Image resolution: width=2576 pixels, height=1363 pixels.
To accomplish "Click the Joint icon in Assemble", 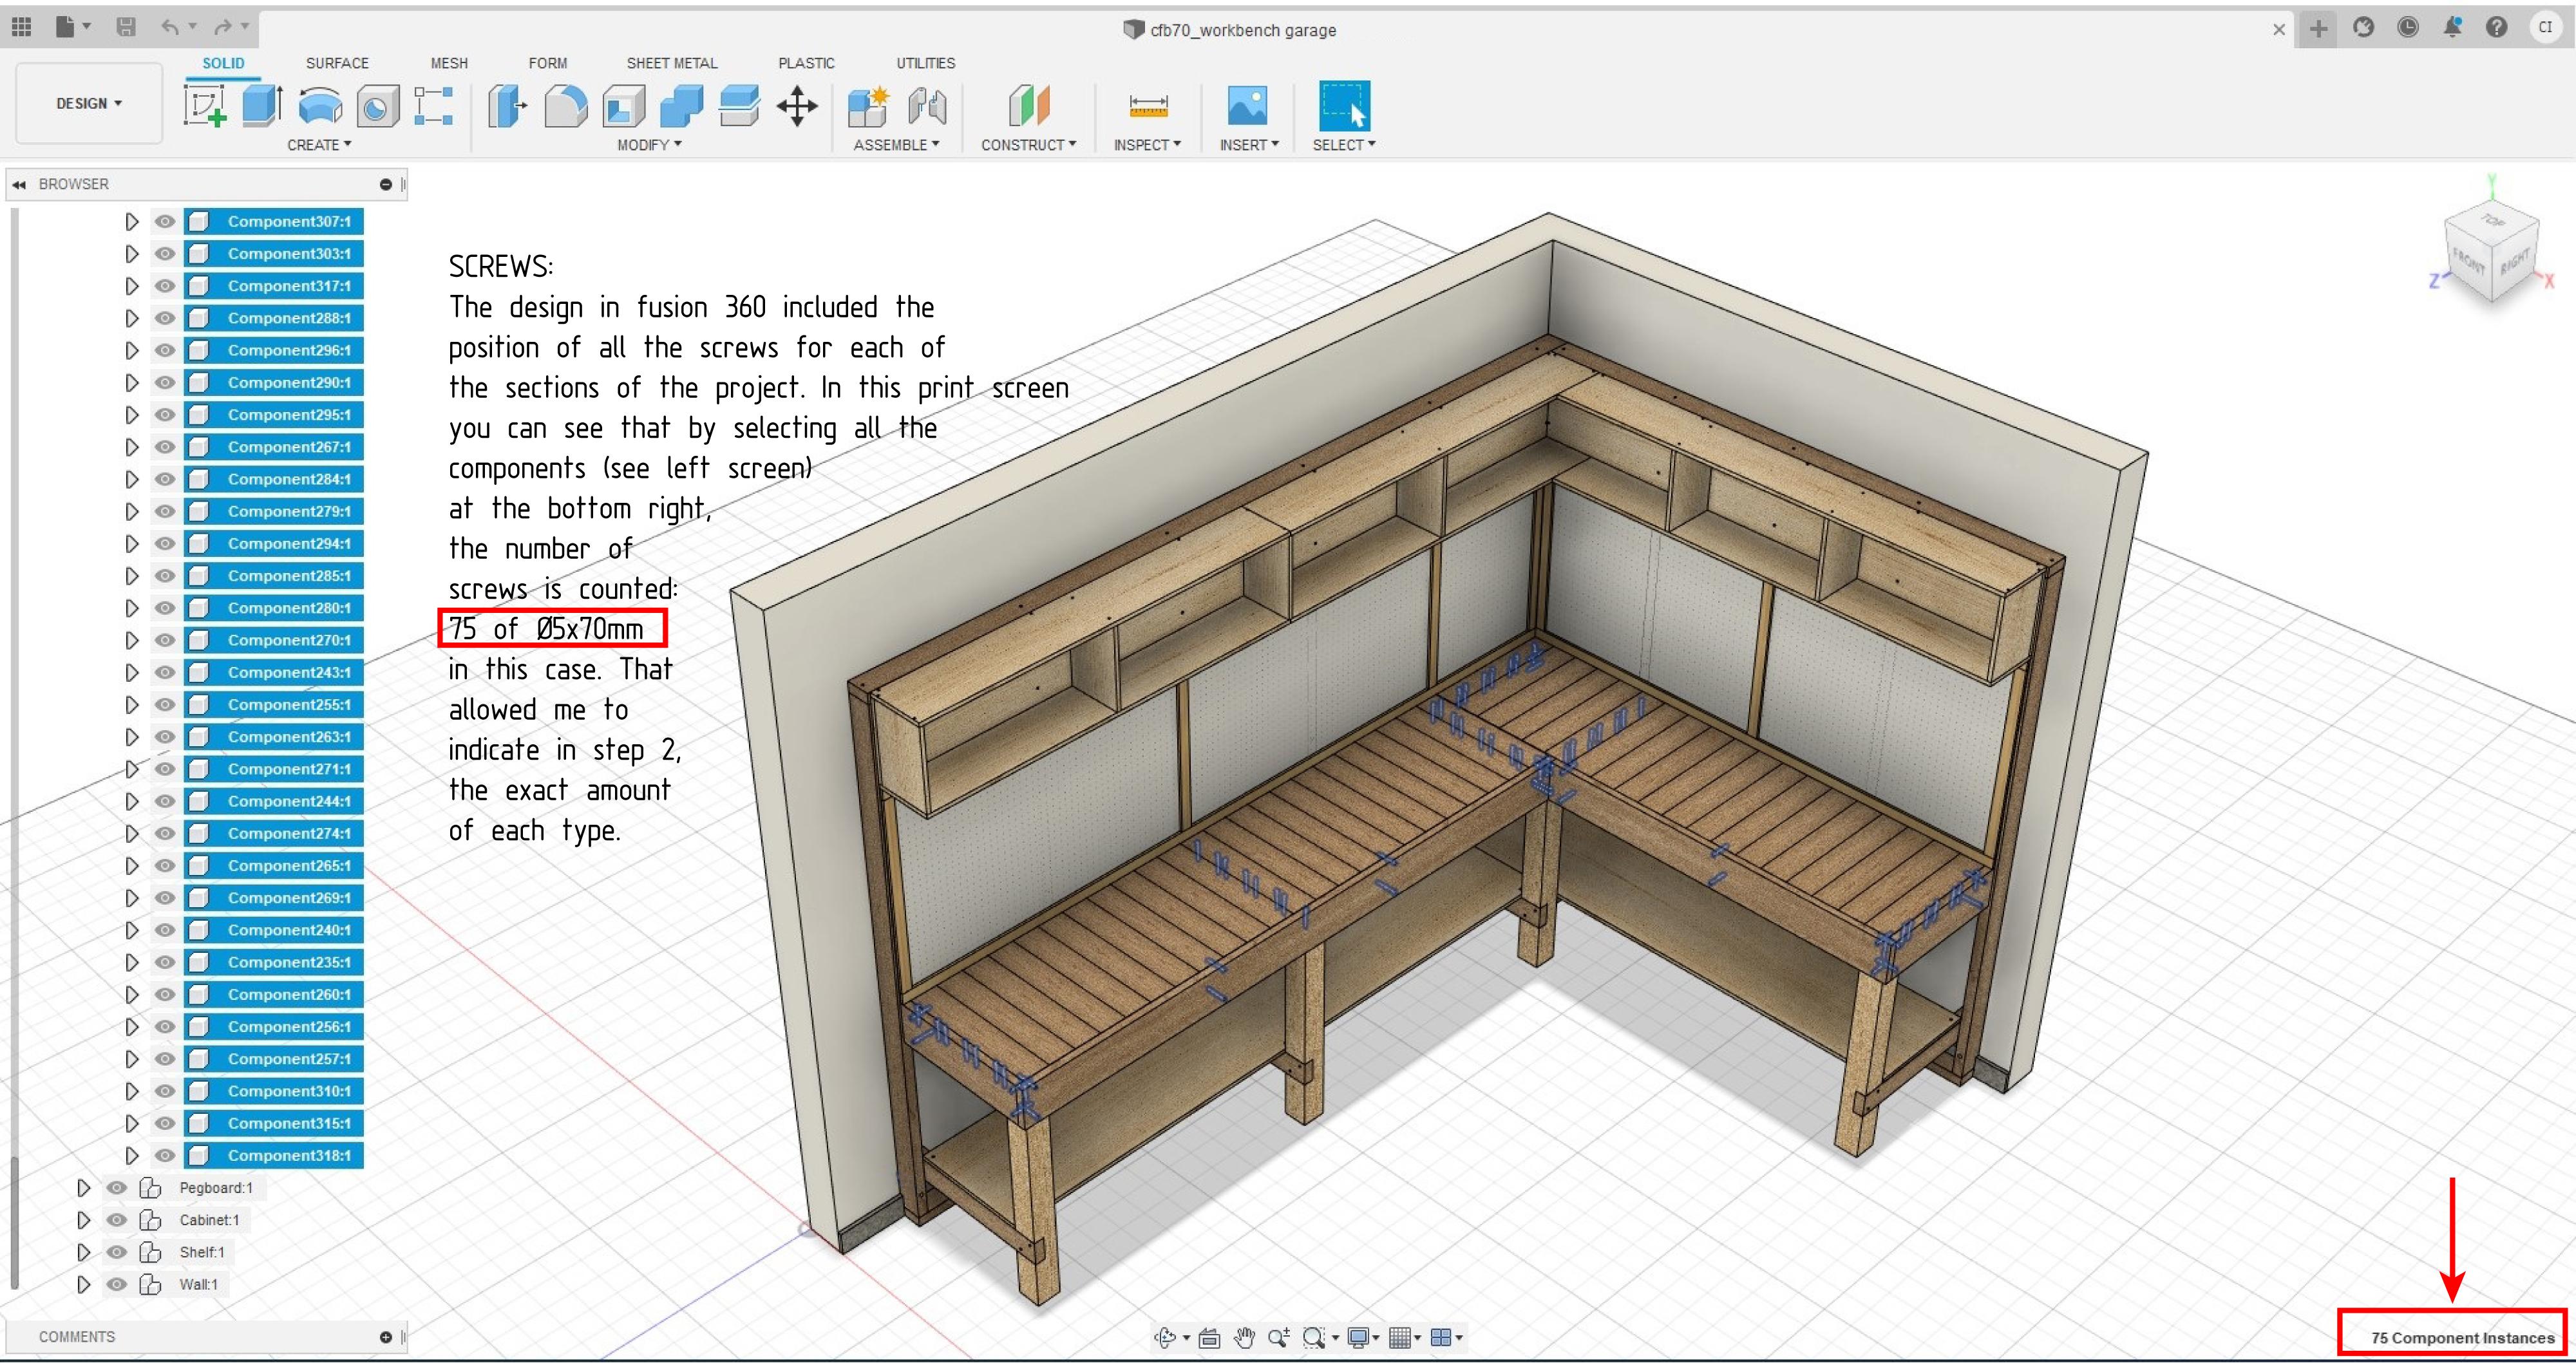I will (927, 105).
